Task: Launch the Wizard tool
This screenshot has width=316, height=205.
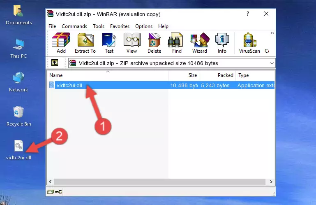Action: coord(200,43)
